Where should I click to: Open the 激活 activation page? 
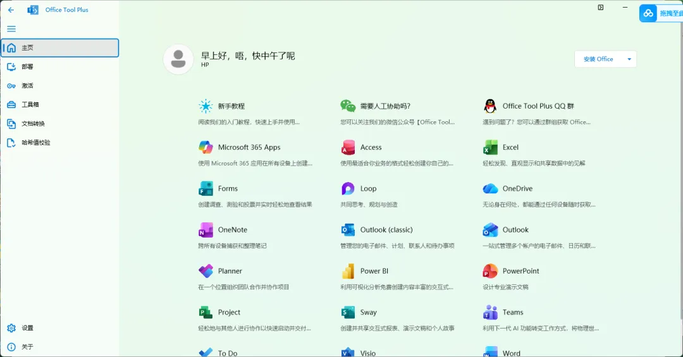click(x=60, y=86)
